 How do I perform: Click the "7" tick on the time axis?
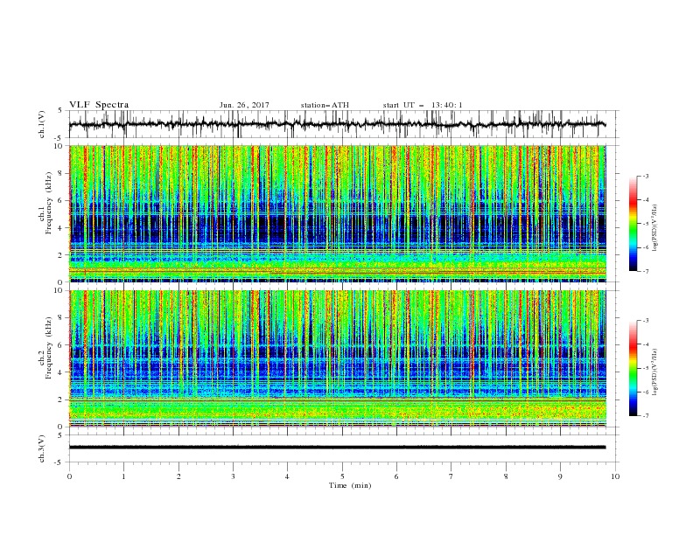click(x=451, y=476)
